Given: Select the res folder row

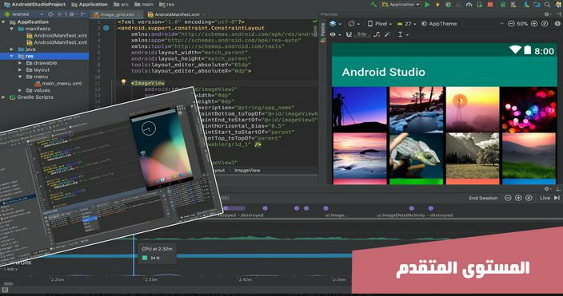Looking at the screenshot, I should pos(45,57).
